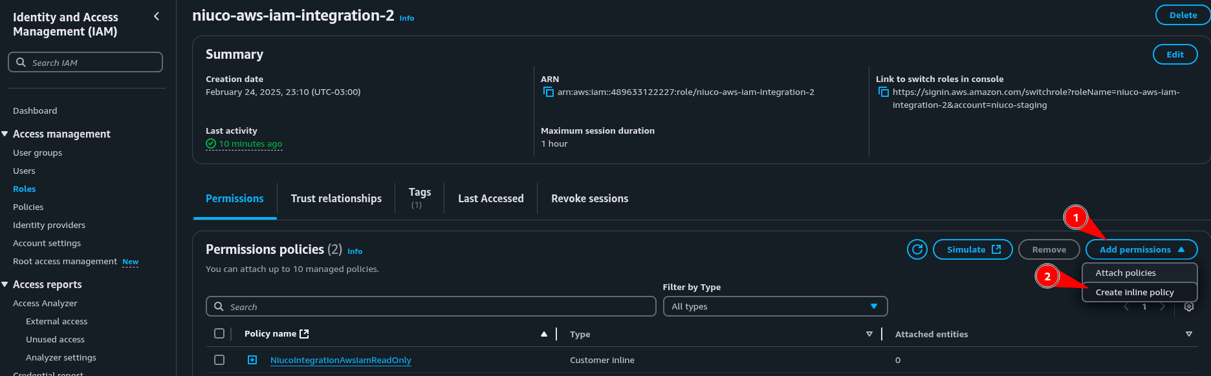Screen dimensions: 1211x376
Task: Choose Create inline policy from the menu
Action: [1139, 292]
